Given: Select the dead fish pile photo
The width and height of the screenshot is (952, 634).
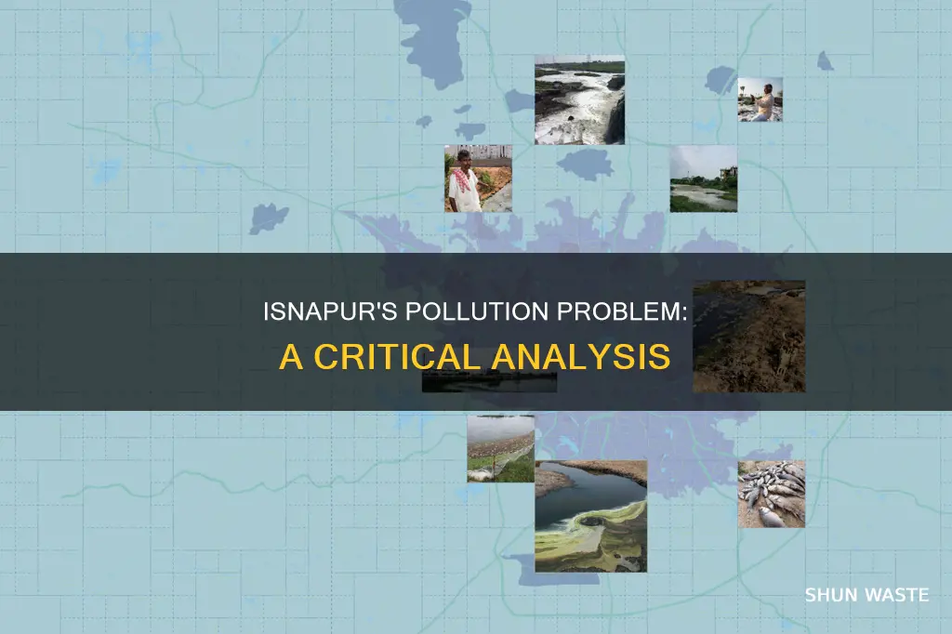Looking at the screenshot, I should click(x=772, y=494).
